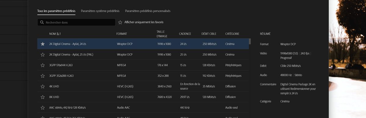Image resolution: width=366 pixels, height=118 pixels.
Task: Click the 3840 x 2160 image size cell
Action: pos(164,86)
